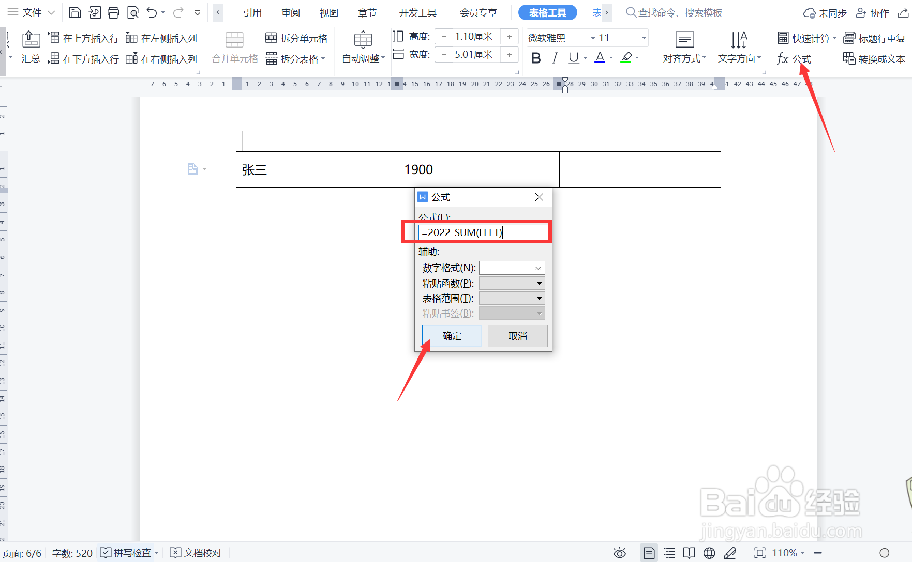Click the table cell containing 1900
912x562 pixels.
(479, 169)
